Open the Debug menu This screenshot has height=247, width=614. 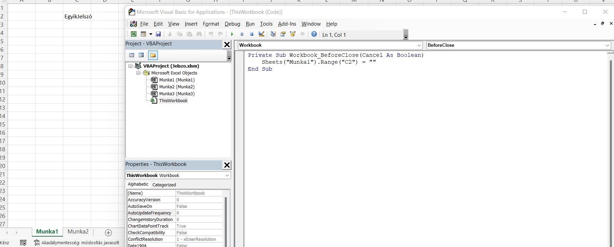pos(232,24)
